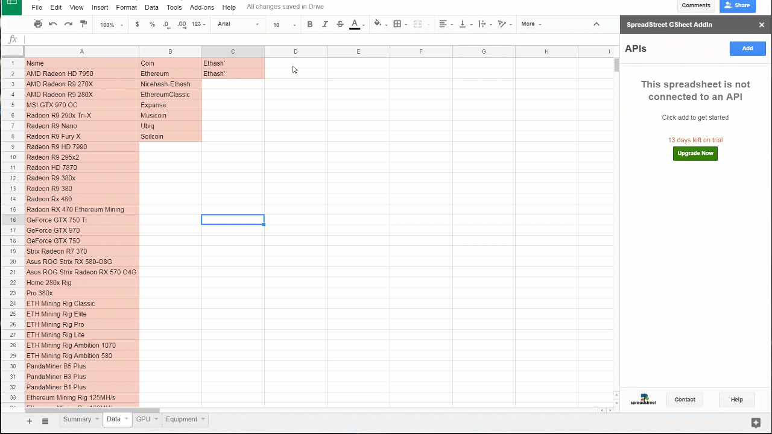
Task: Click the blue Share button
Action: coord(738,5)
